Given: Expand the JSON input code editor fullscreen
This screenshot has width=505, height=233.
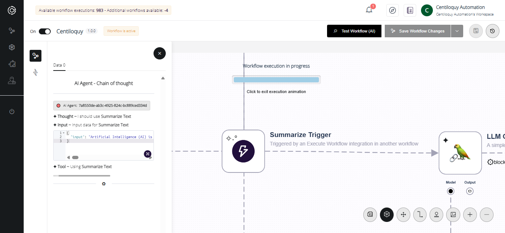Looking at the screenshot, I should (x=147, y=154).
